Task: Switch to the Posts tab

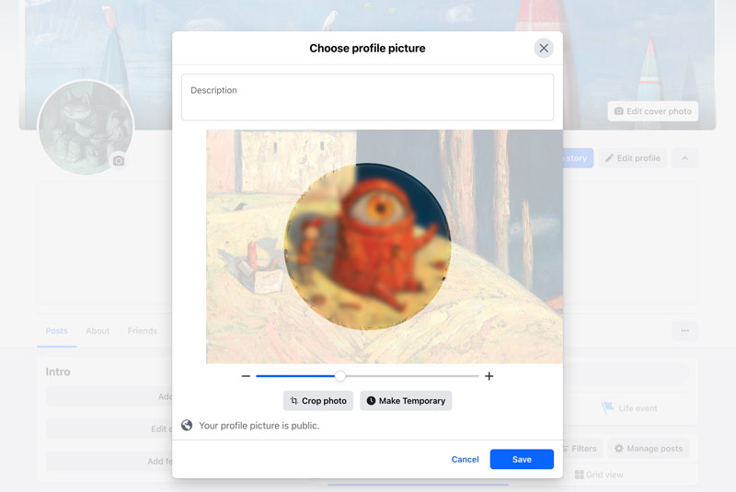Action: [57, 331]
